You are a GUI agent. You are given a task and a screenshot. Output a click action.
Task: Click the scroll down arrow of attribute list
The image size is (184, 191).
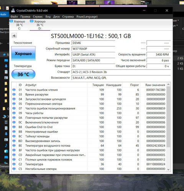coord(168,169)
